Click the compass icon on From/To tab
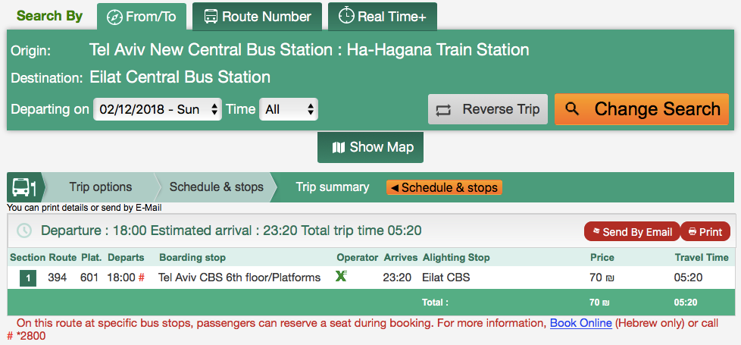Image resolution: width=741 pixels, height=345 pixels. [x=114, y=17]
